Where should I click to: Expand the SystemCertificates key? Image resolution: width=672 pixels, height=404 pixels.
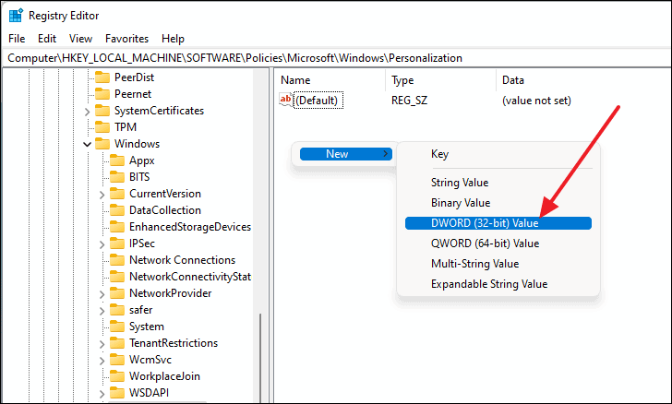click(87, 112)
